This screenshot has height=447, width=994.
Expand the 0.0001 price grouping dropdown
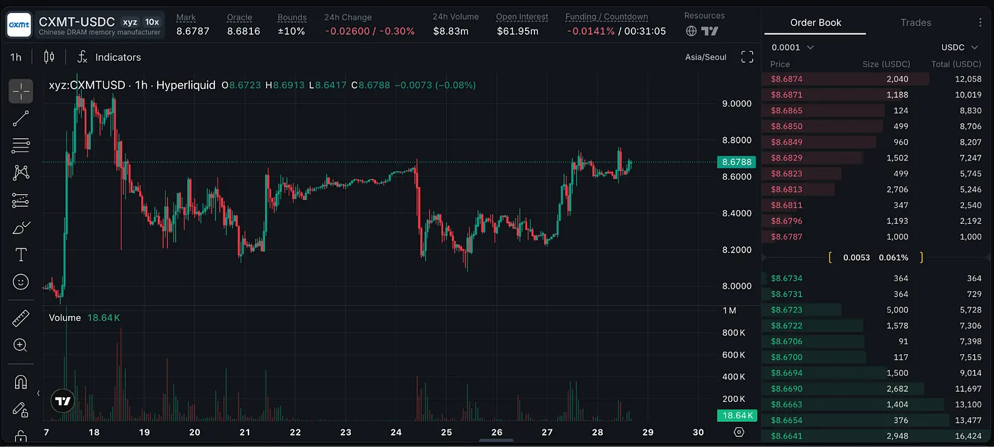point(793,47)
